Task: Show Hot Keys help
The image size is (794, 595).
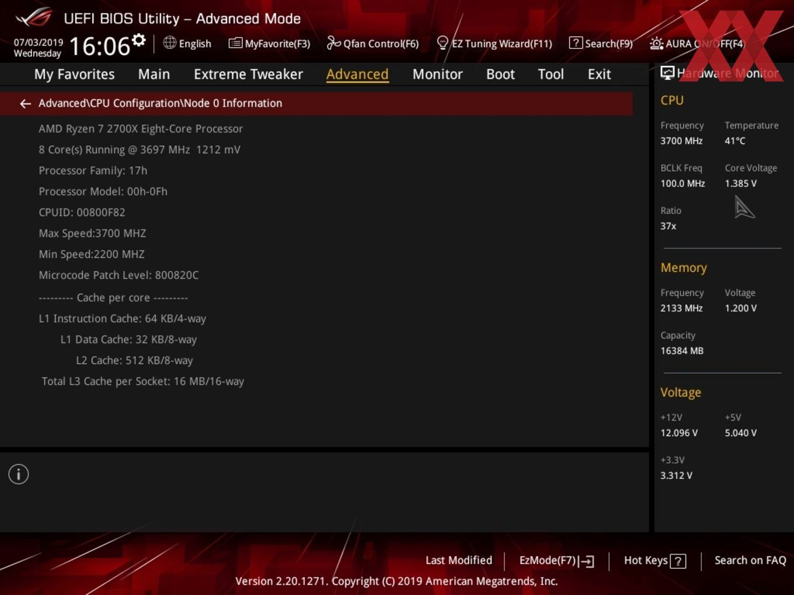Action: point(654,561)
